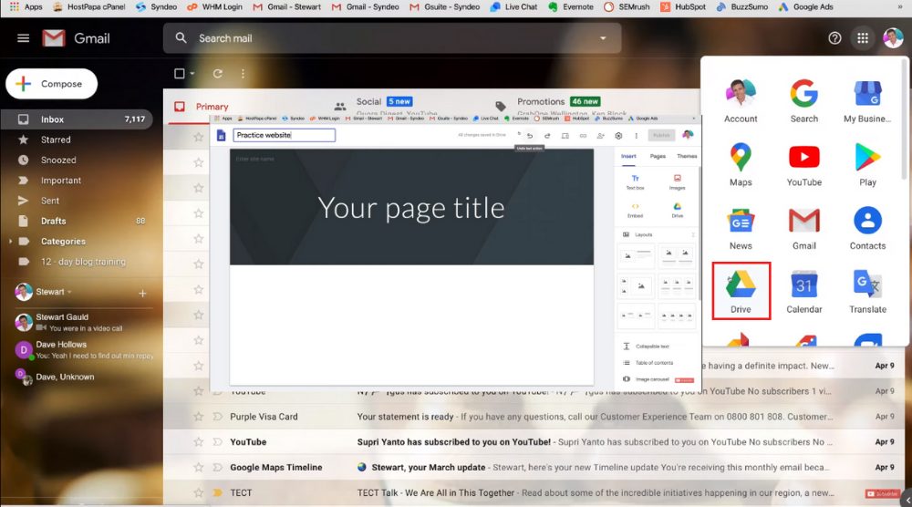This screenshot has height=507, width=912.
Task: Open News from the apps panel
Action: pos(741,228)
